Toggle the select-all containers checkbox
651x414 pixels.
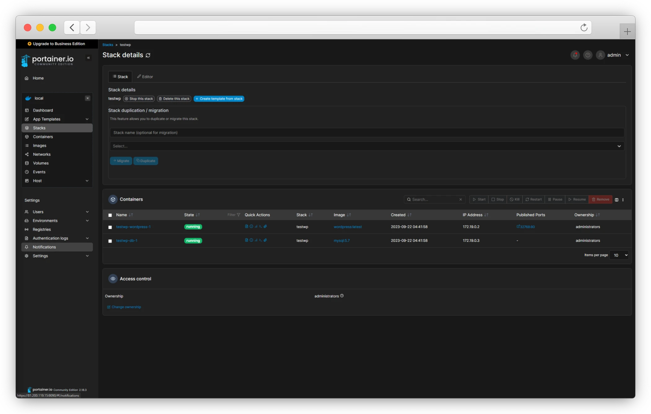110,215
